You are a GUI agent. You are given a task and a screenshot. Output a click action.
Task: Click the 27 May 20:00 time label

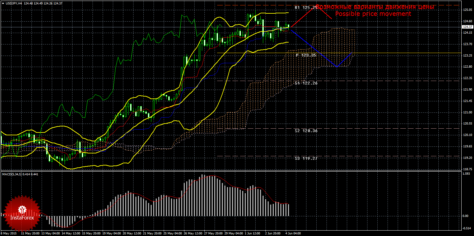point(213,233)
